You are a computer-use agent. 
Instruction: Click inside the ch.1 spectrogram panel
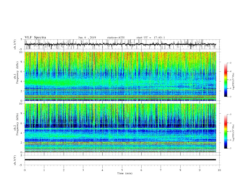[120, 76]
